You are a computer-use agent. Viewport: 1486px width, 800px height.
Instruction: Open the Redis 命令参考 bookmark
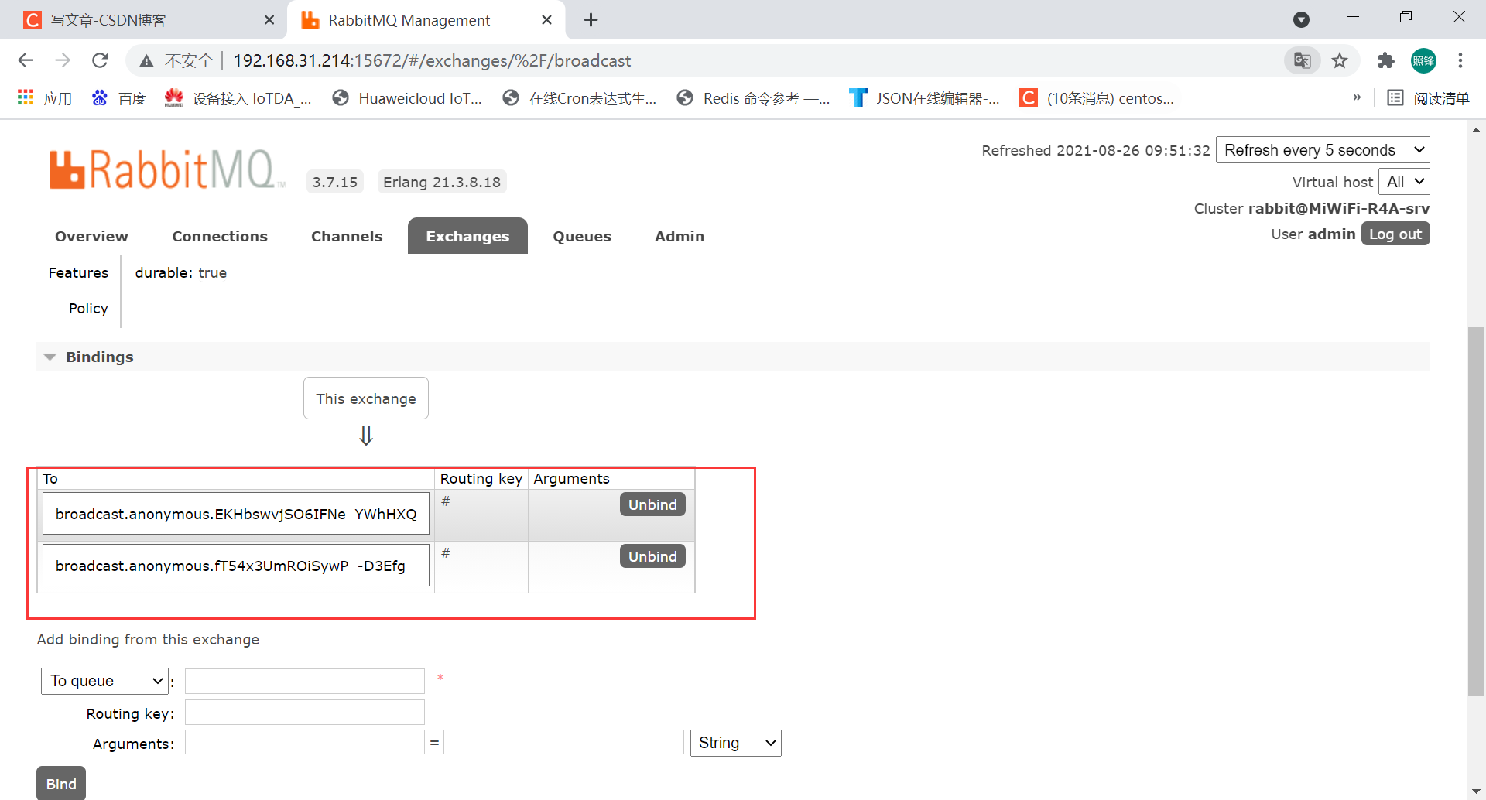point(753,98)
